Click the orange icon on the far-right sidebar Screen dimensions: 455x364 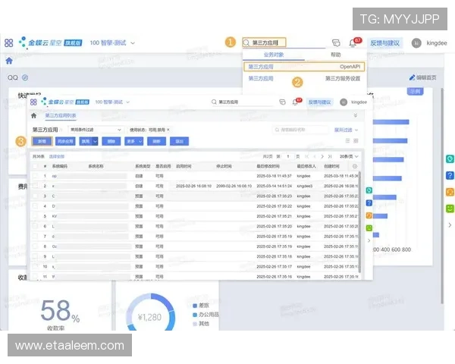(x=450, y=192)
